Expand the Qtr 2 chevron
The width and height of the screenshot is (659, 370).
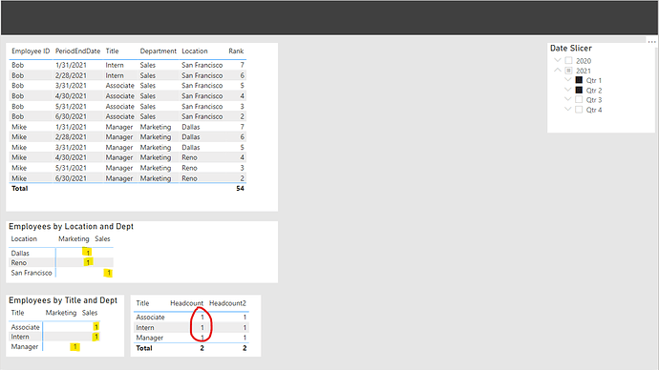coord(568,90)
